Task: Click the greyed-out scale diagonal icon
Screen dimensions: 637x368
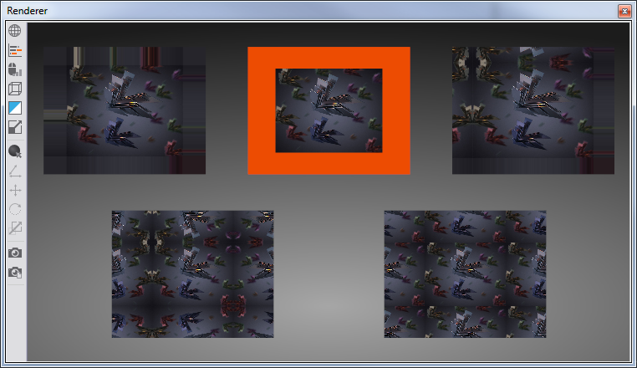Action: click(x=15, y=228)
